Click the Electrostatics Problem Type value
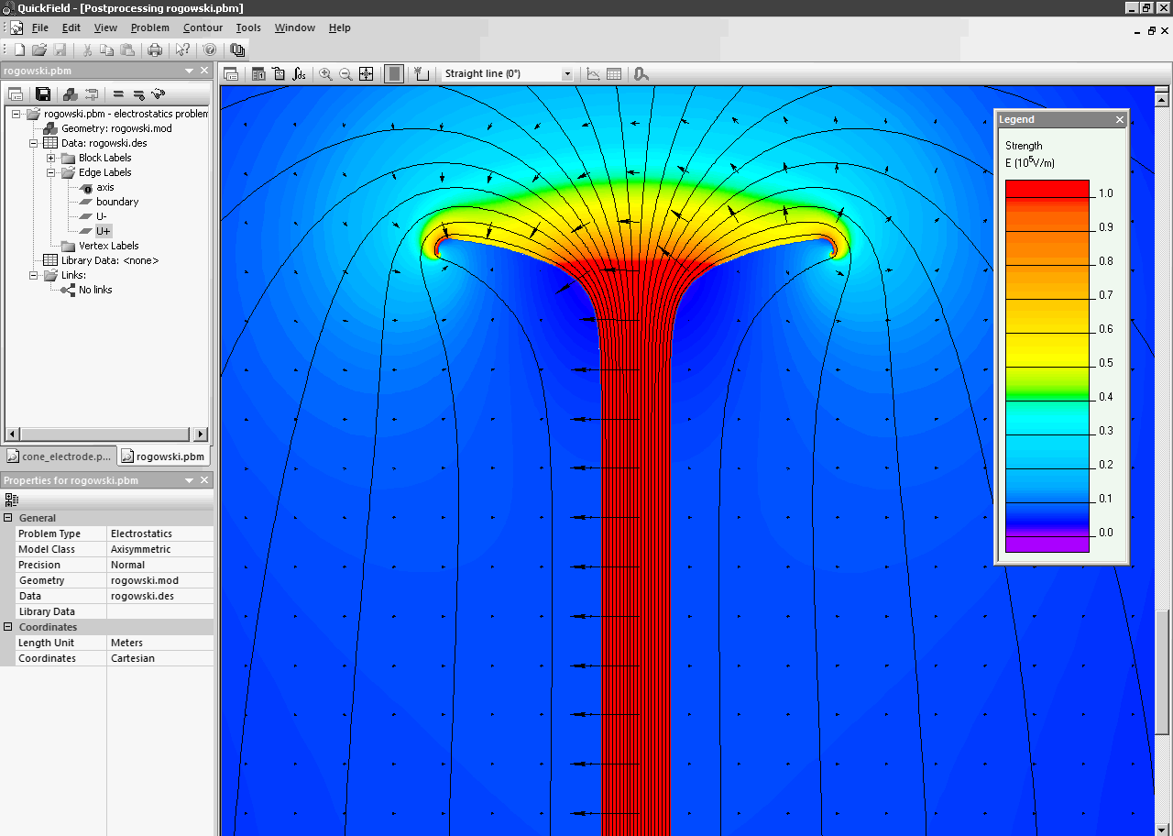The image size is (1173, 836). pyautogui.click(x=159, y=533)
